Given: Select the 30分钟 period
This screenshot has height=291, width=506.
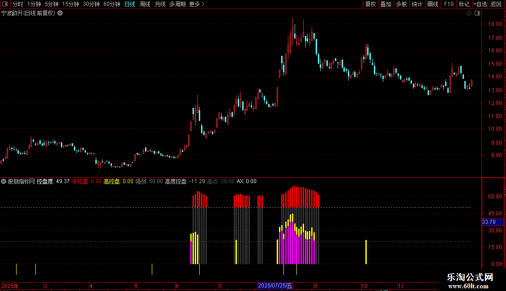Looking at the screenshot, I should click(91, 4).
